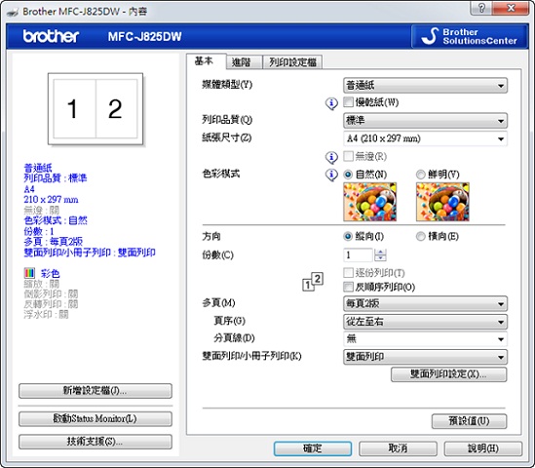The height and width of the screenshot is (468, 535).
Task: Click the brother logo in header
Action: [52, 36]
